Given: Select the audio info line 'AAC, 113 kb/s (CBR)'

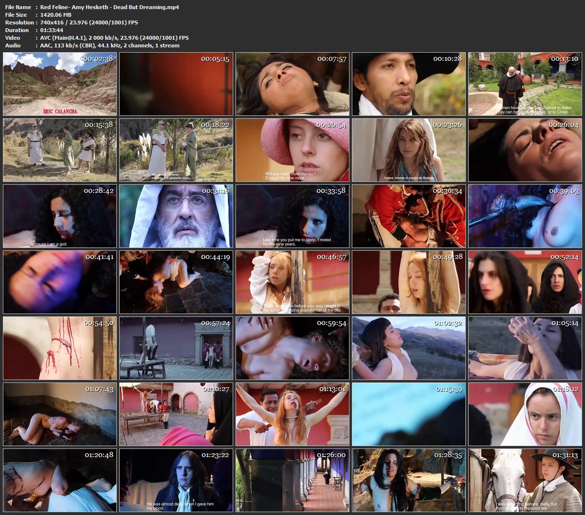Looking at the screenshot, I should point(110,45).
